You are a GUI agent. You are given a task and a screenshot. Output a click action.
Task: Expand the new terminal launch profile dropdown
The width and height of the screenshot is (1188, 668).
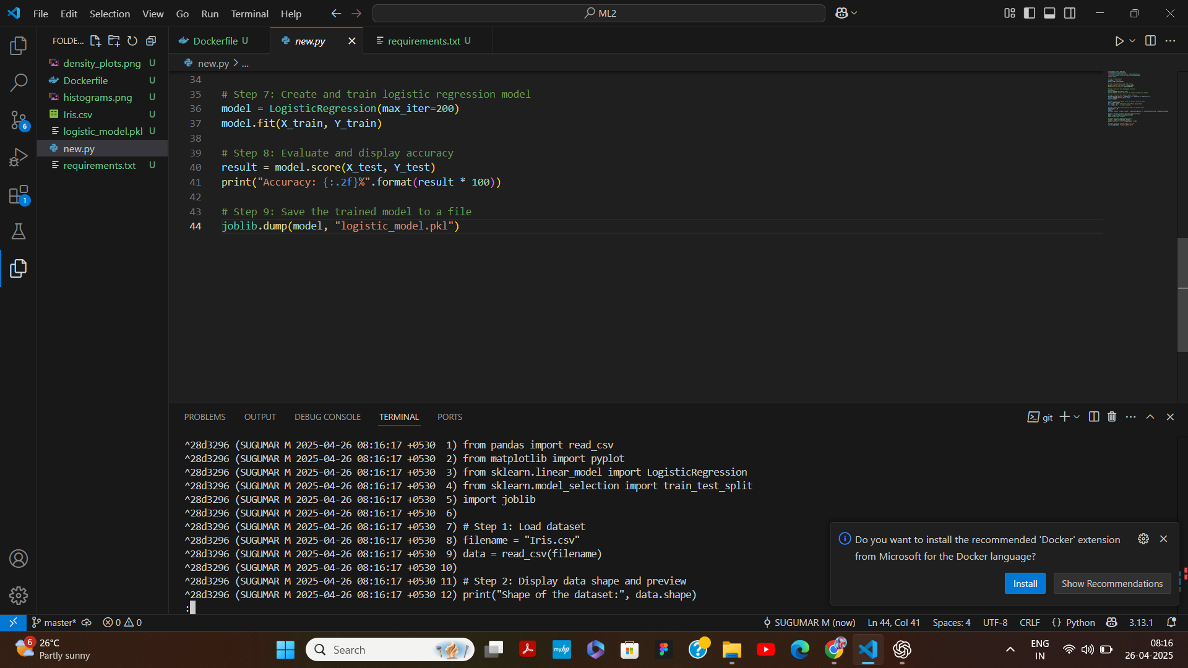click(1077, 417)
